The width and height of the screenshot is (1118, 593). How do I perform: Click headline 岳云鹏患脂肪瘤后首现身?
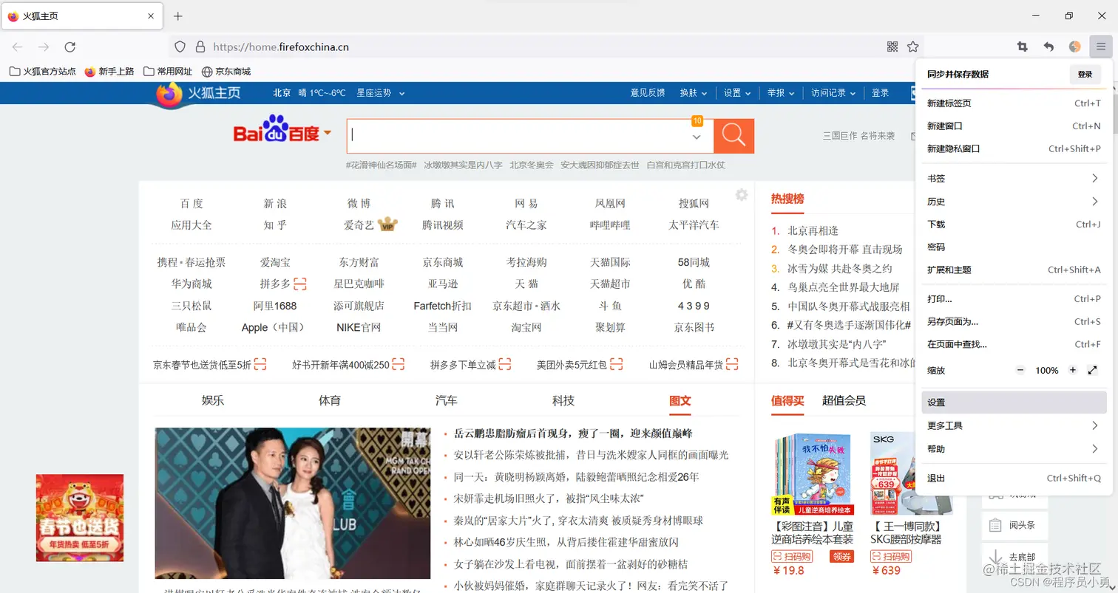(573, 433)
